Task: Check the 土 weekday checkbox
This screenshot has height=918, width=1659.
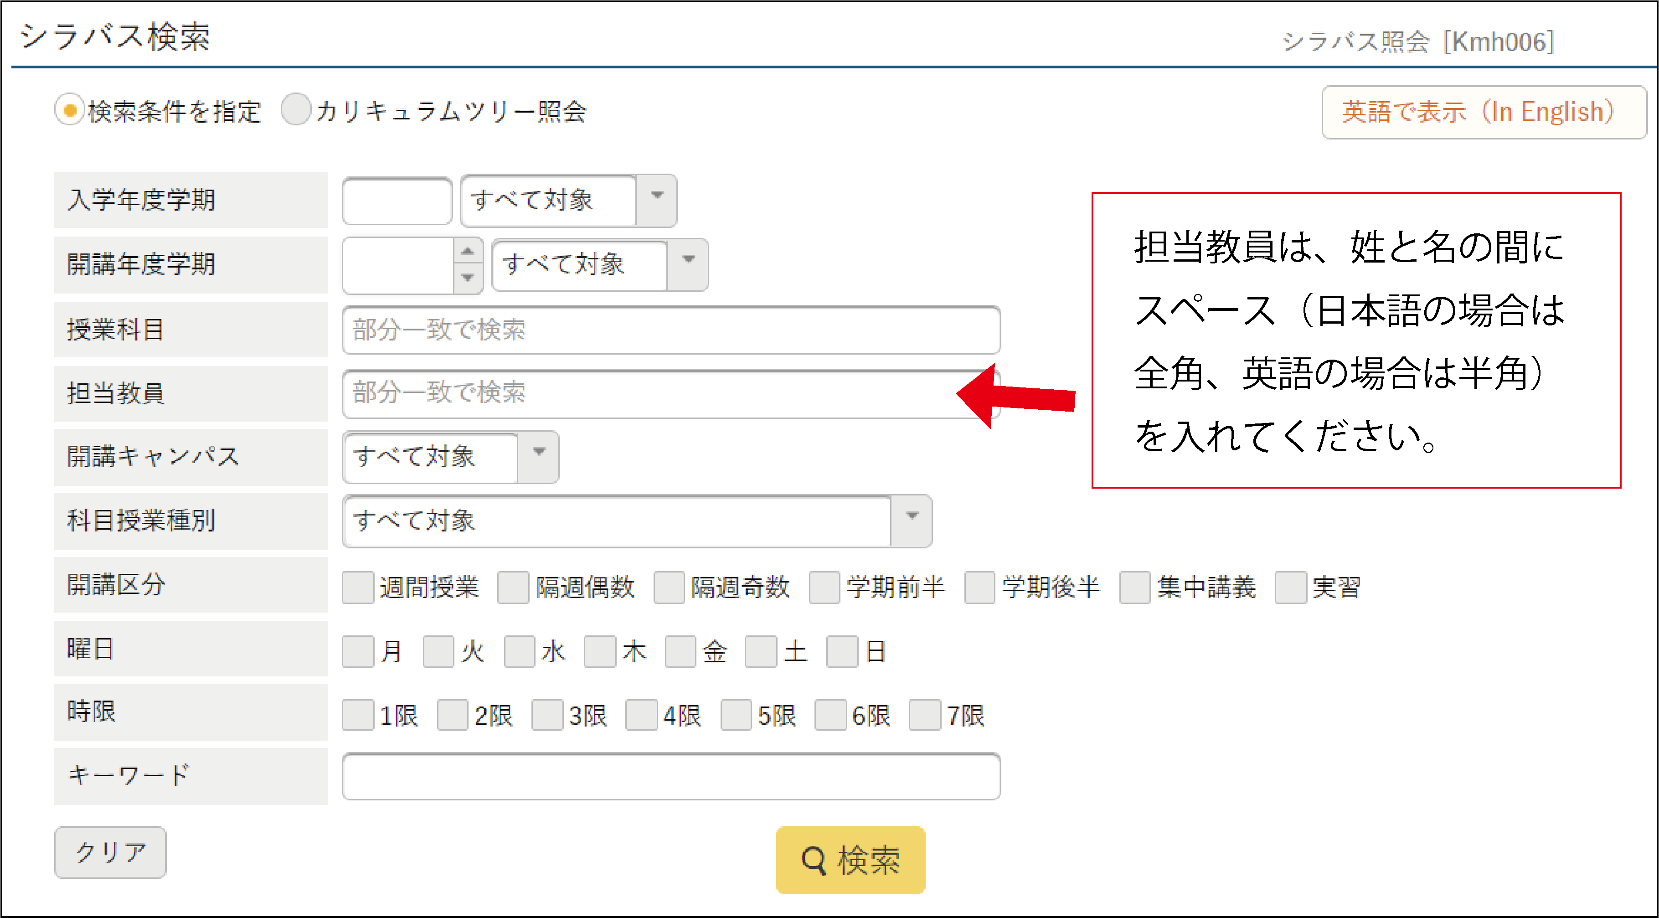Action: tap(761, 651)
